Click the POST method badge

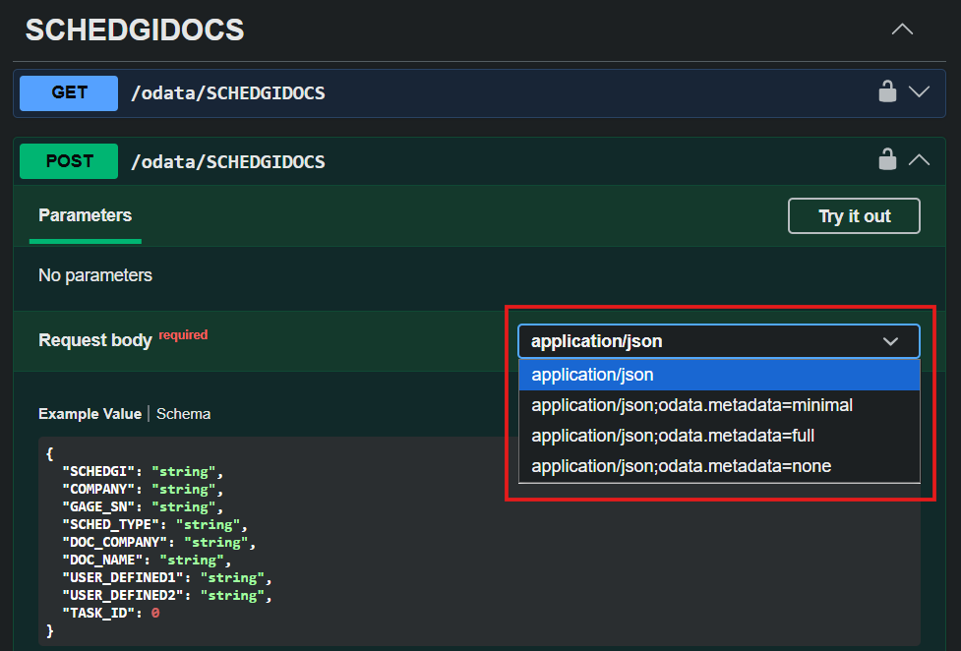pyautogui.click(x=69, y=161)
